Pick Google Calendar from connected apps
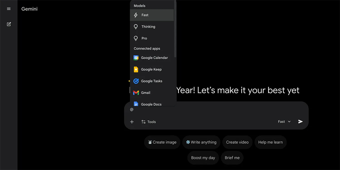The image size is (340, 170). (152, 58)
